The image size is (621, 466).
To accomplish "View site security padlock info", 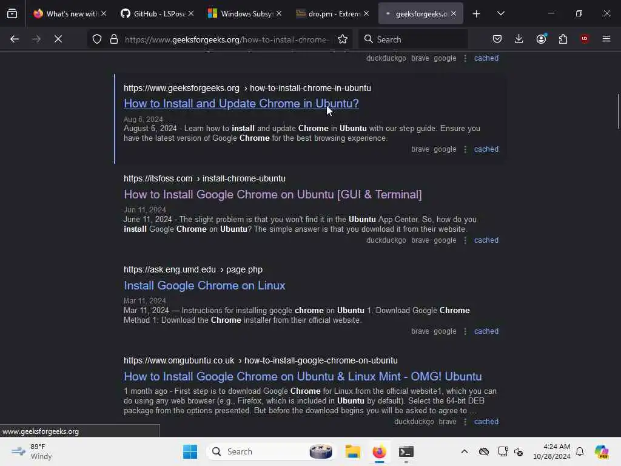I will (x=114, y=39).
